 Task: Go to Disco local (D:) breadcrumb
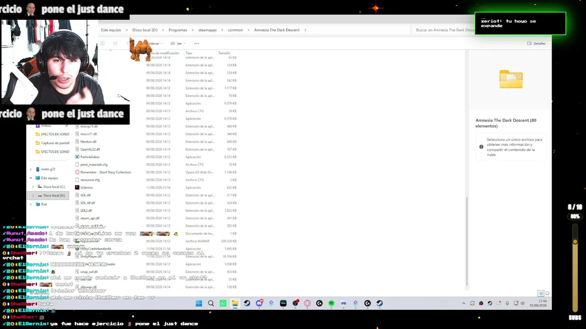pos(145,30)
